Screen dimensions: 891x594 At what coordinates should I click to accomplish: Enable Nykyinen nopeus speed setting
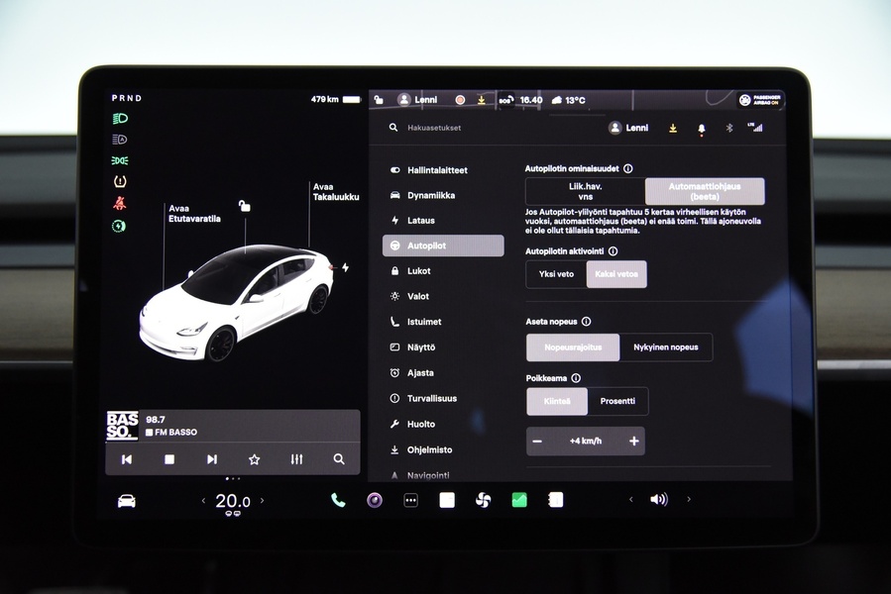pyautogui.click(x=667, y=347)
